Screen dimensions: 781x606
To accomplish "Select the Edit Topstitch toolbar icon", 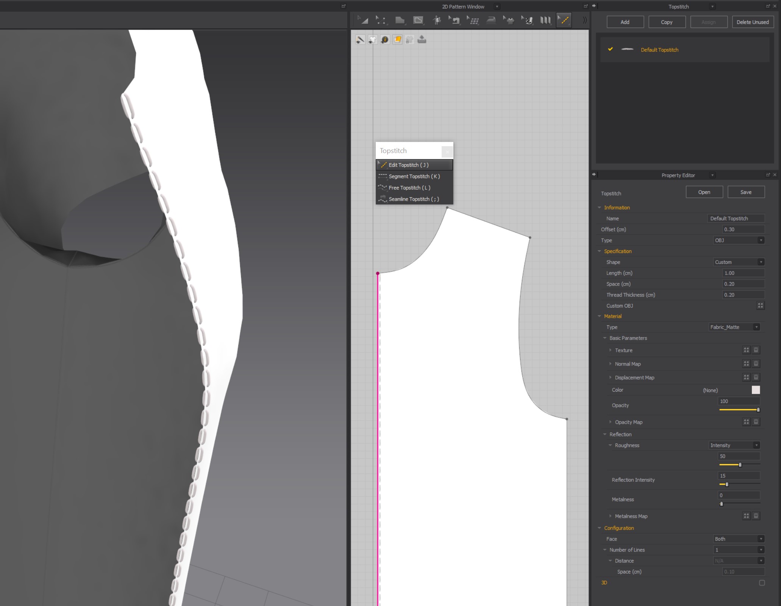I will 564,20.
